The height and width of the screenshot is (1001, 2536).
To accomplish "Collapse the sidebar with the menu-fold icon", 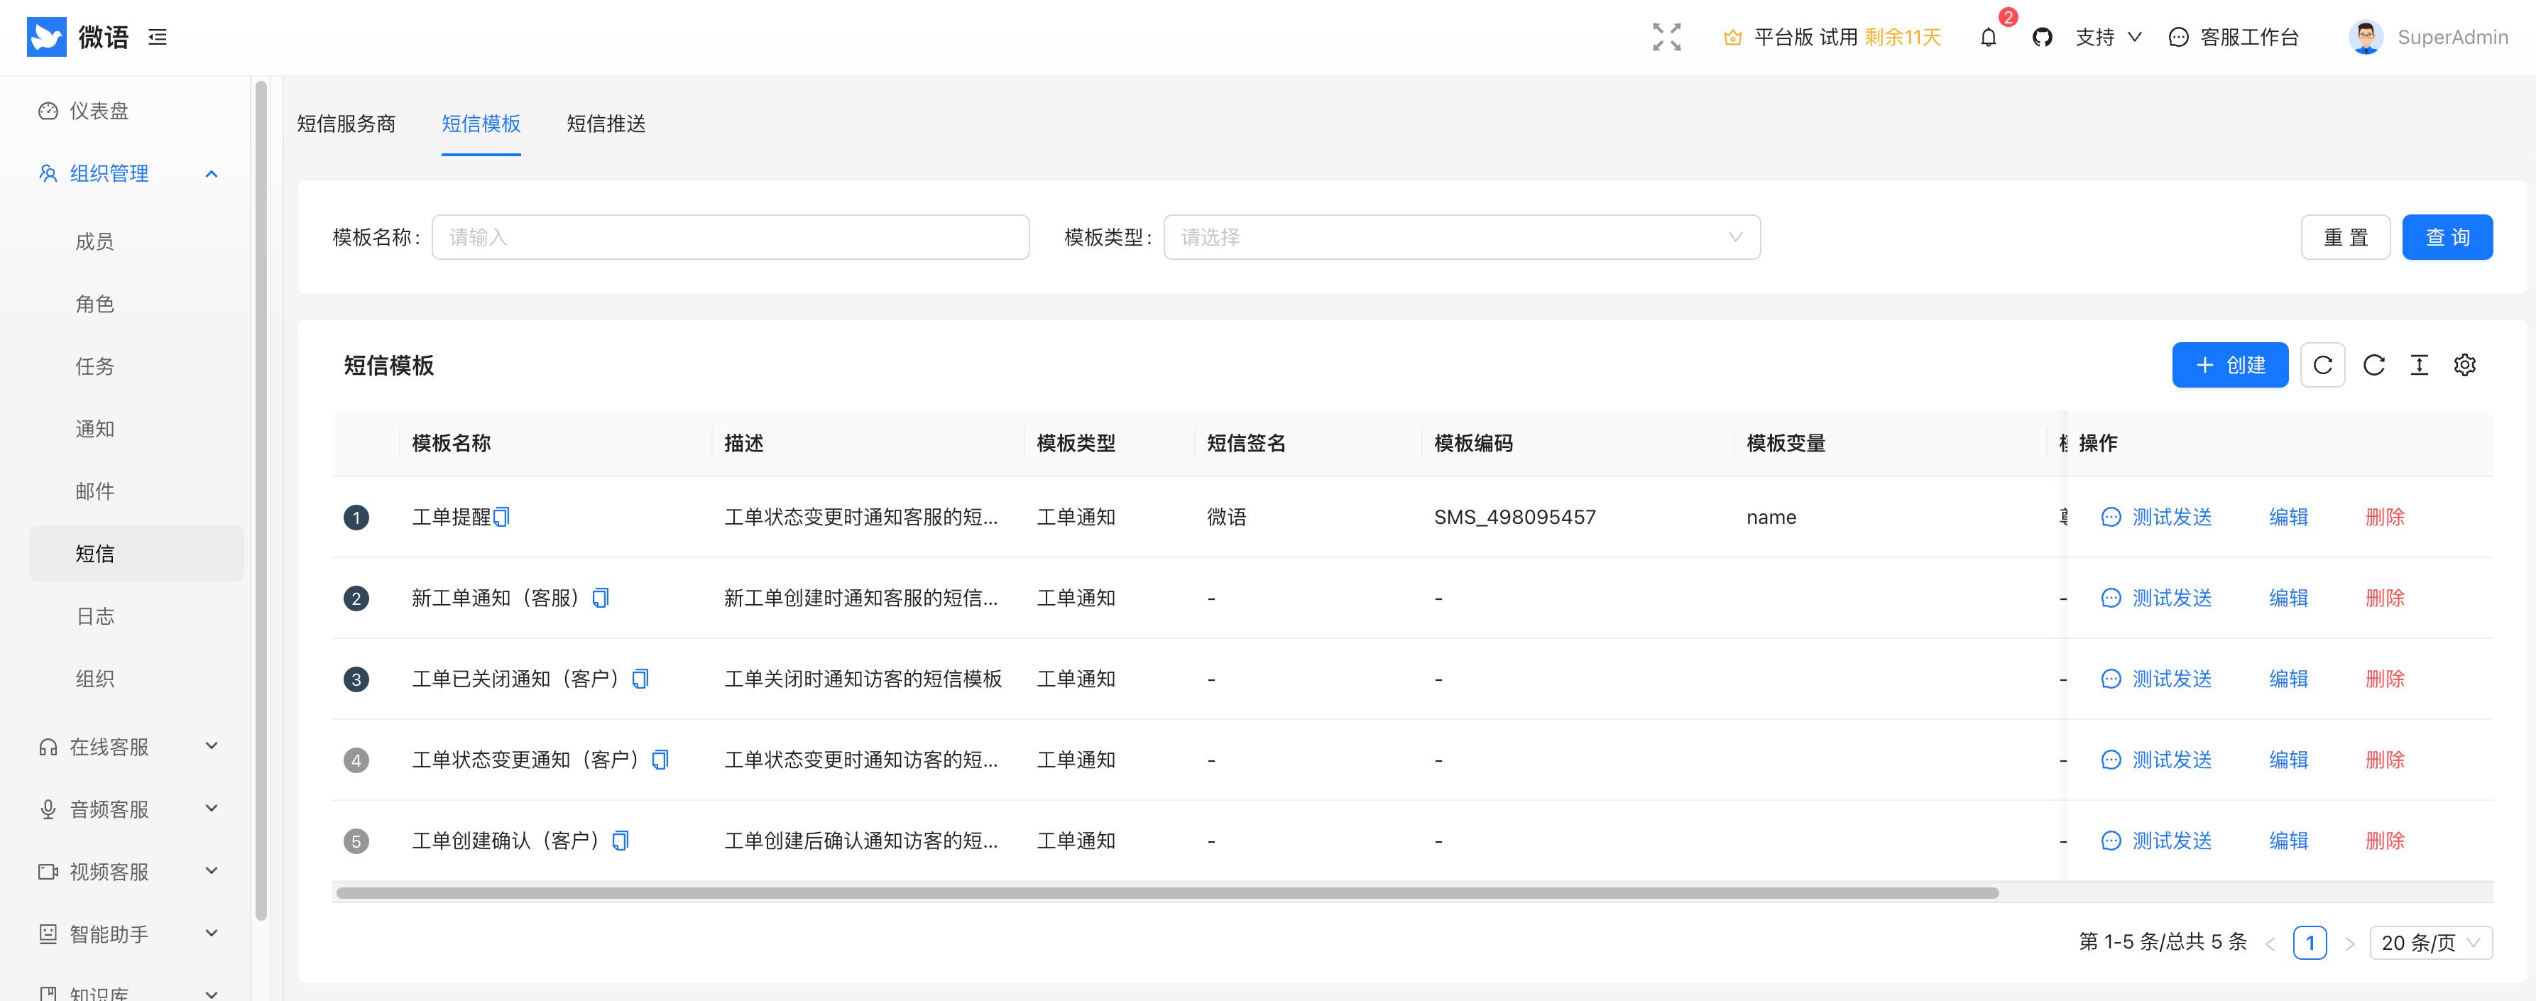I will coord(158,38).
